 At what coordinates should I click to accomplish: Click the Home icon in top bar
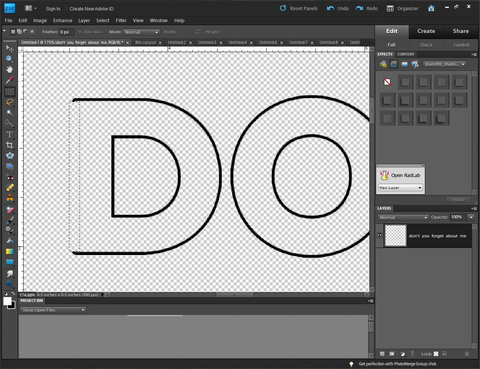[x=431, y=8]
